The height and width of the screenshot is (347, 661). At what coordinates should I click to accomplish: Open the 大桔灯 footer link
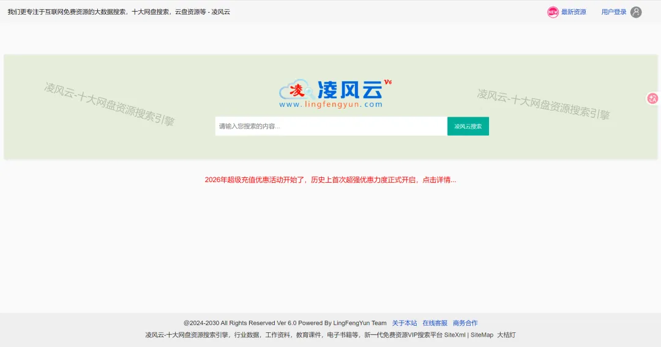tap(506, 335)
